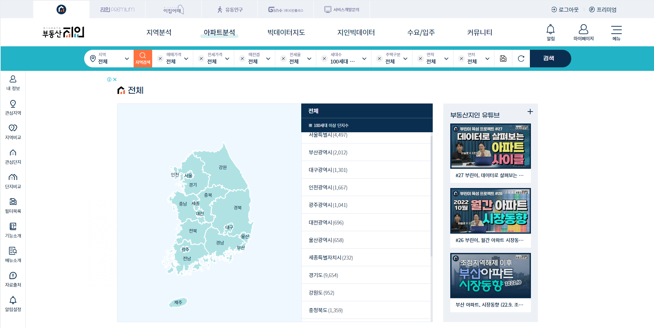Image resolution: width=654 pixels, height=328 pixels.
Task: Open the 관심지역 panel in the sidebar
Action: [13, 107]
